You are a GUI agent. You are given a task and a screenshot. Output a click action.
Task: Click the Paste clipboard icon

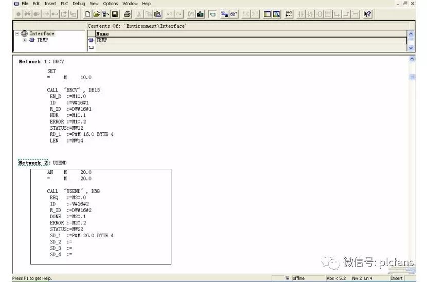pos(157,14)
